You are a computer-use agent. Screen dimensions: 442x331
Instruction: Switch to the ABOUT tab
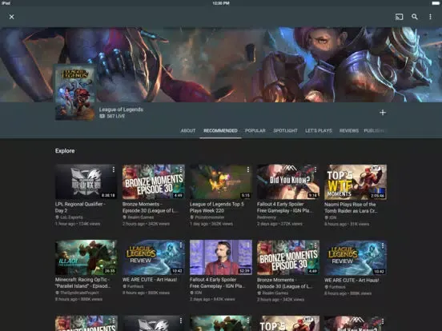[188, 130]
